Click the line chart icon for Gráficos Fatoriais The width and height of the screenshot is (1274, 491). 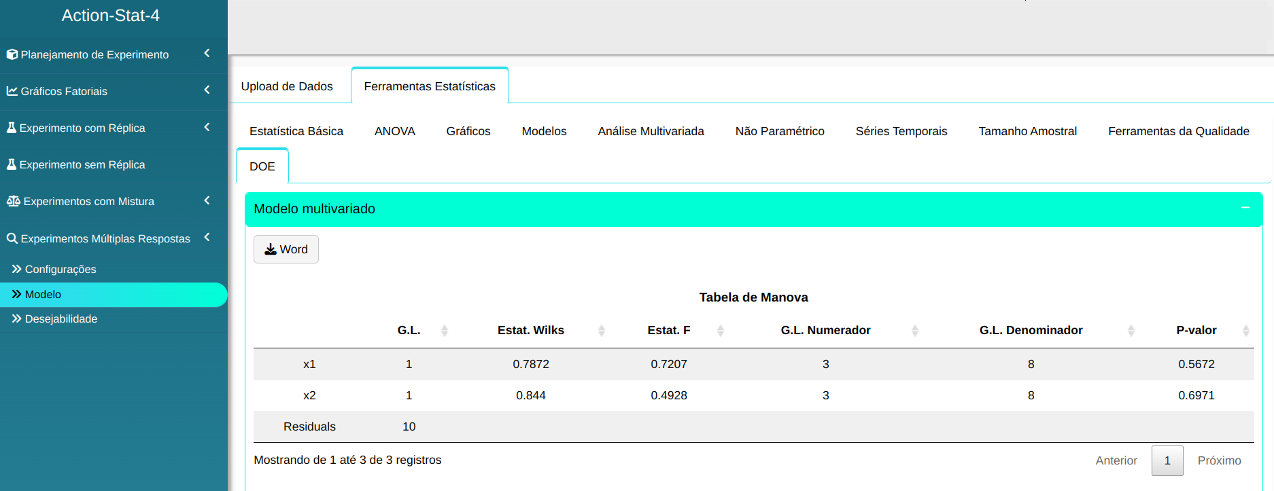tap(12, 91)
